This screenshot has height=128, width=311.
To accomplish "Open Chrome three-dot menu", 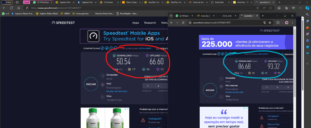I will (292, 23).
